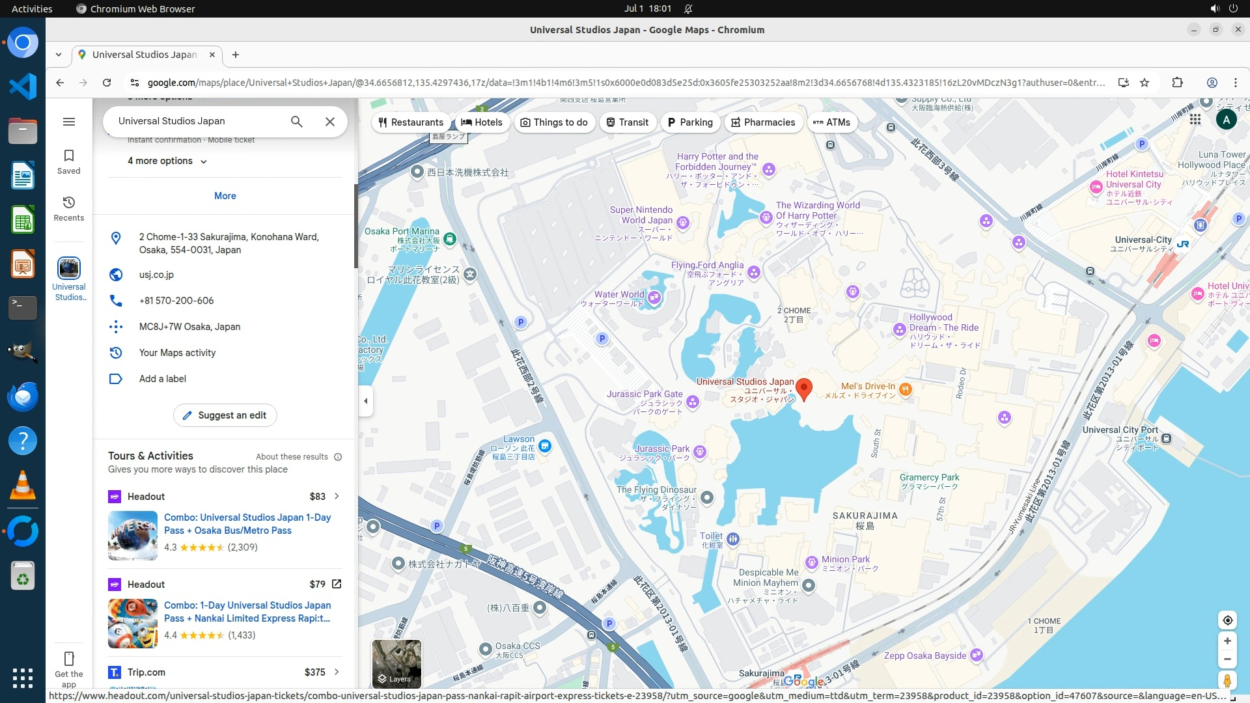Viewport: 1250px width, 703px height.
Task: Zoom in the map
Action: [x=1227, y=641]
